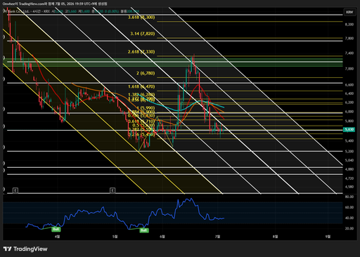Viewport: 360px width, 257px height.
Task: Click the green 5,630 current price label
Action: click(x=349, y=129)
